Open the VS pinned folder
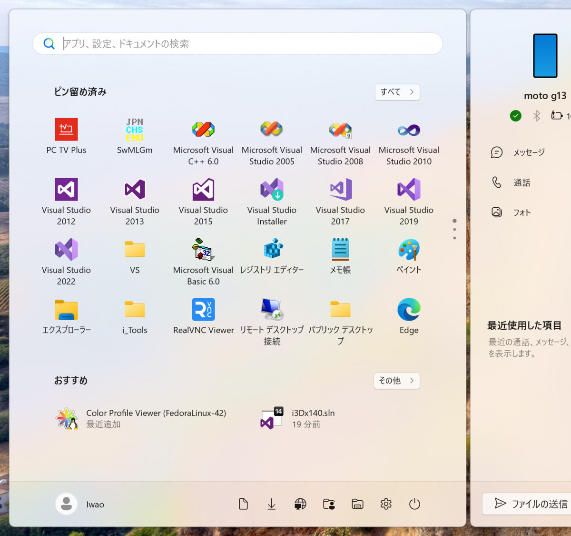The height and width of the screenshot is (536, 571). (135, 256)
